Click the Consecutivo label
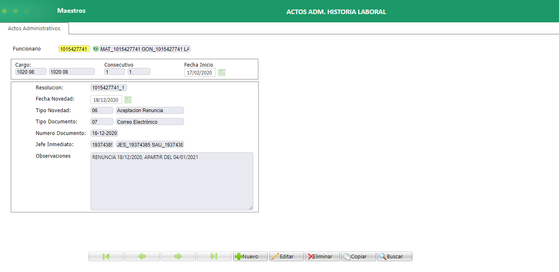Image resolution: width=559 pixels, height=272 pixels. tap(119, 65)
